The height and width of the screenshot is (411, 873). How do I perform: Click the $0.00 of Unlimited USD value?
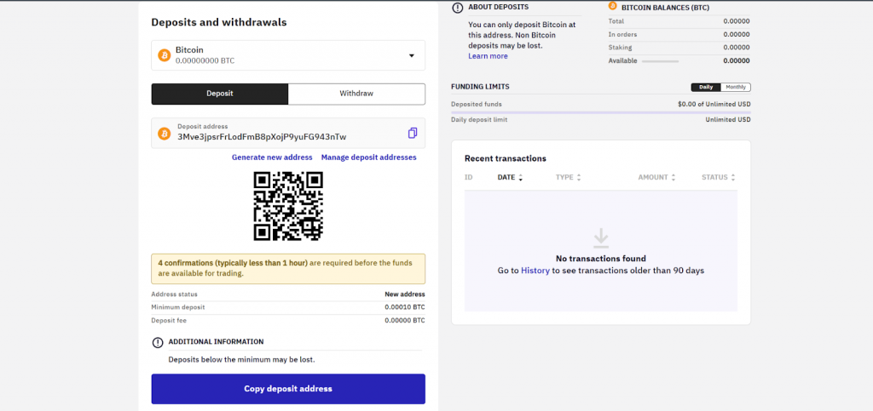click(x=714, y=104)
